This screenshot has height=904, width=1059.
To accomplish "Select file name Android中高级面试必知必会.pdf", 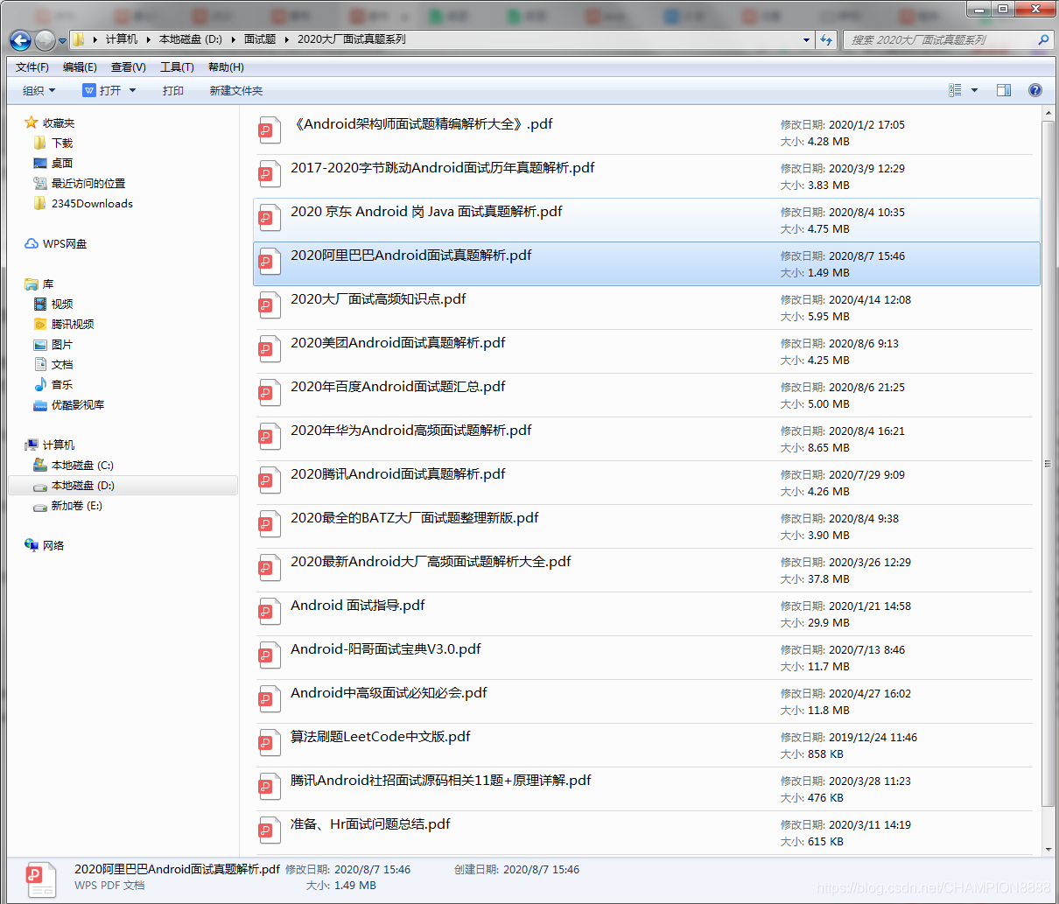I will pos(389,693).
